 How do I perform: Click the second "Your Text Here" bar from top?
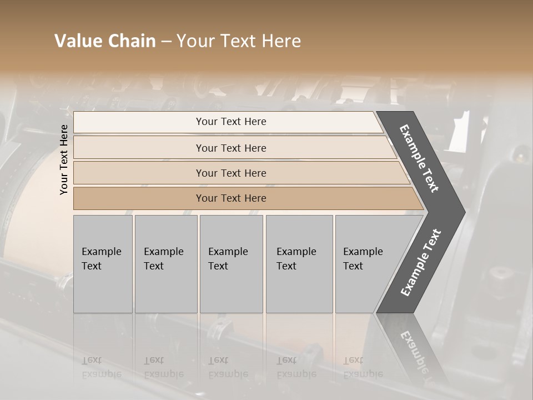pyautogui.click(x=230, y=148)
